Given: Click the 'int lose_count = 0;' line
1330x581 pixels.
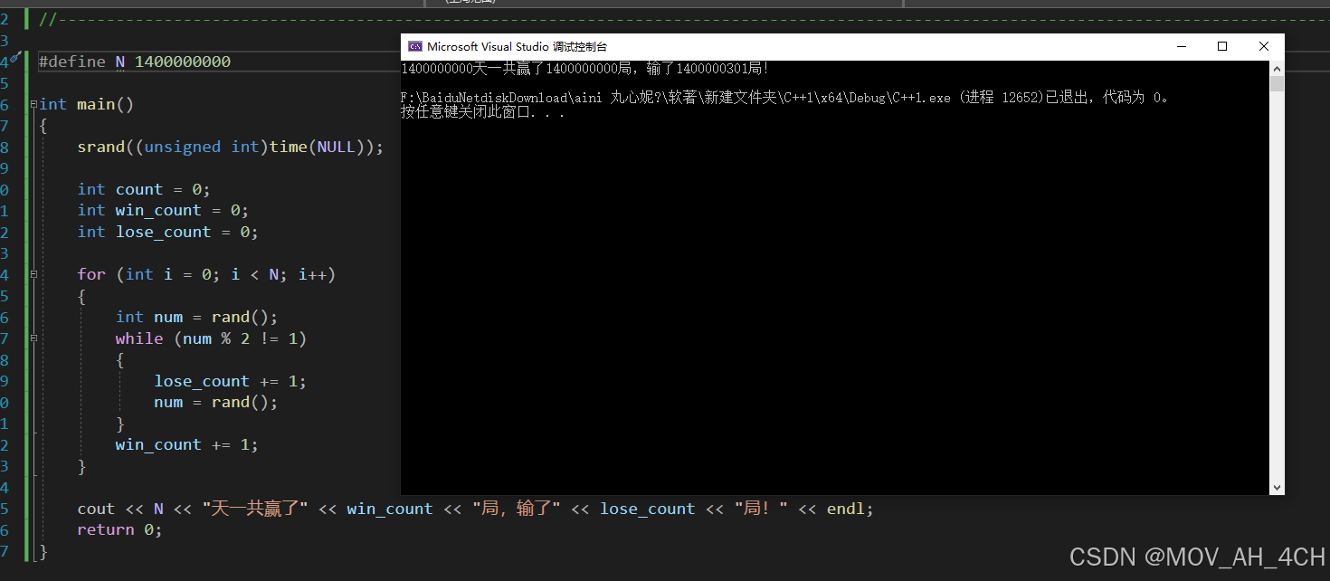Looking at the screenshot, I should tap(168, 232).
